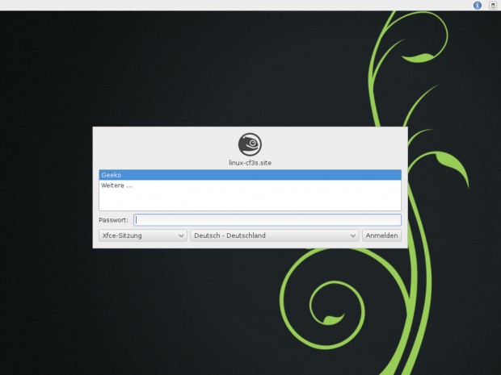
Task: Open the Deutsch - Deutschland language dropdown
Action: (275, 235)
